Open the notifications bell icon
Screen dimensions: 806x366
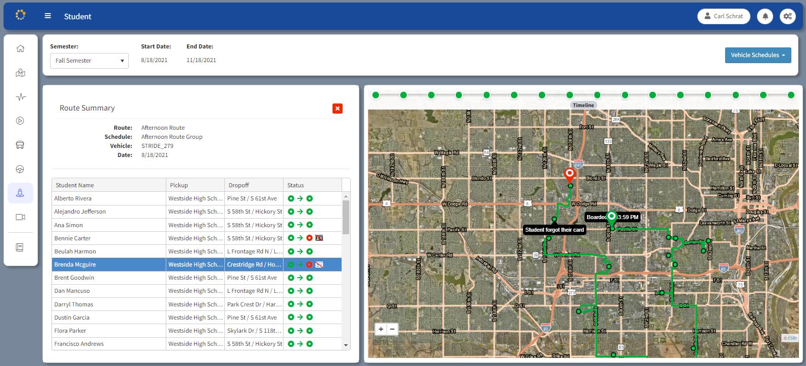(x=765, y=16)
